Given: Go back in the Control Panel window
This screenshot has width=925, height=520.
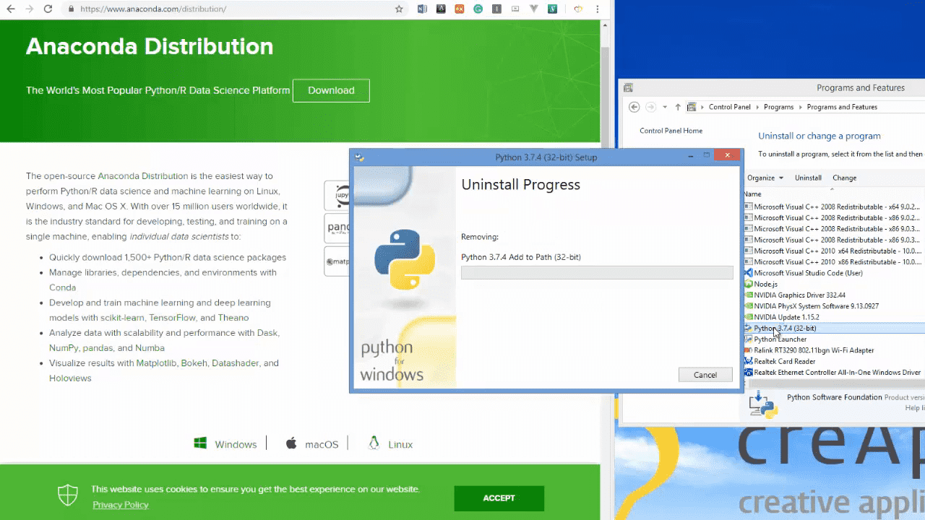Looking at the screenshot, I should 634,107.
